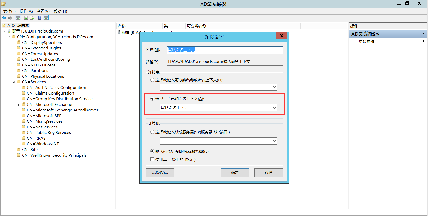The height and width of the screenshot is (216, 428).
Task: Click folder icon of CN=MsmqServices
Action: (x=23, y=121)
